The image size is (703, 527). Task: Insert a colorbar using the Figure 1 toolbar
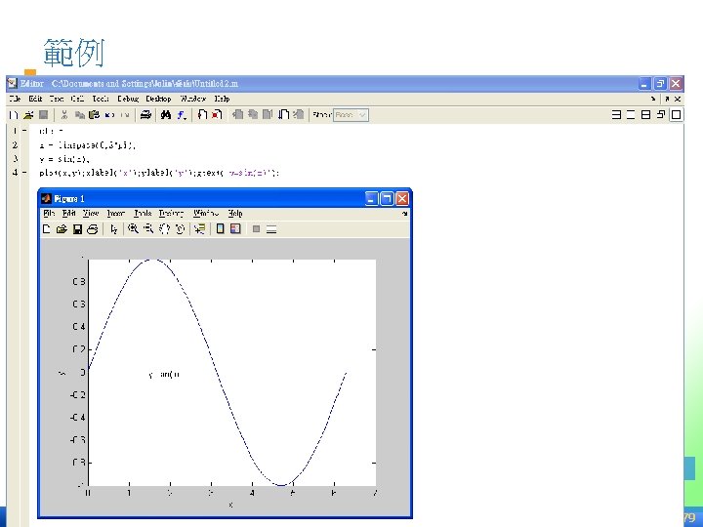[x=220, y=229]
